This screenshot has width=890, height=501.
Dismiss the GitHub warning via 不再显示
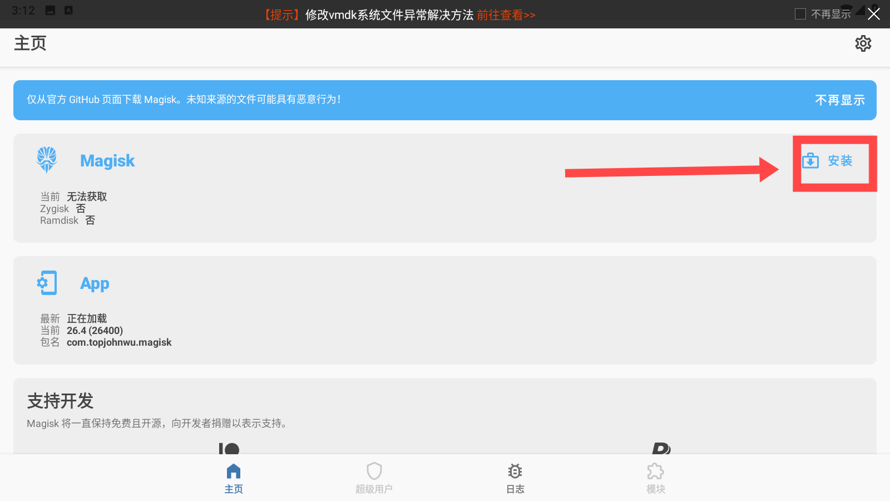839,100
